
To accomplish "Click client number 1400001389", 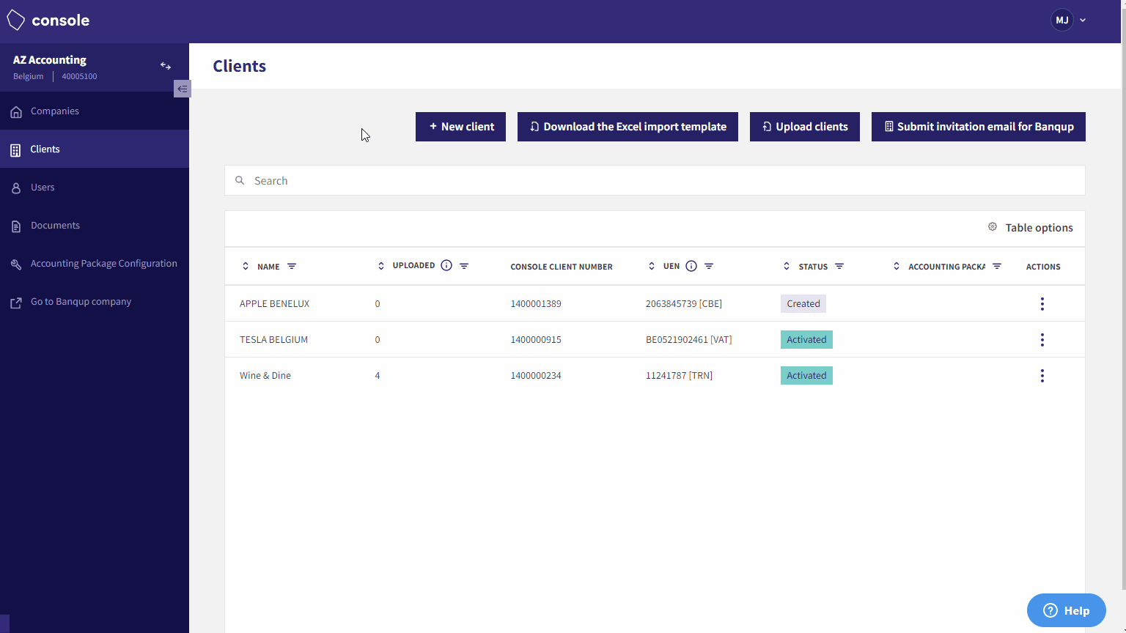I will (536, 304).
